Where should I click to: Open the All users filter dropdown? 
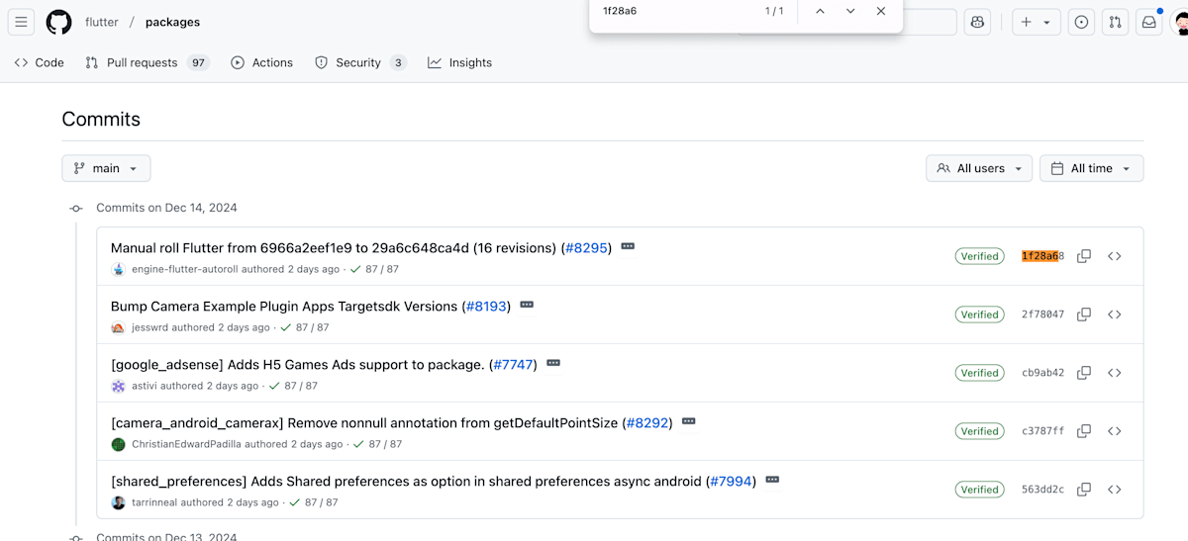coord(979,168)
